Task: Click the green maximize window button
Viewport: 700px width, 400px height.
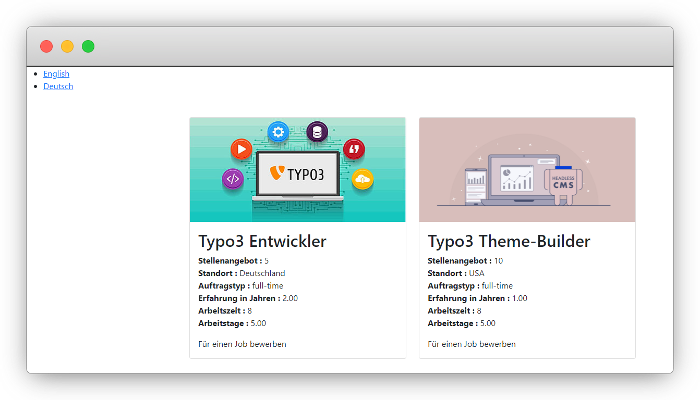Action: point(88,46)
